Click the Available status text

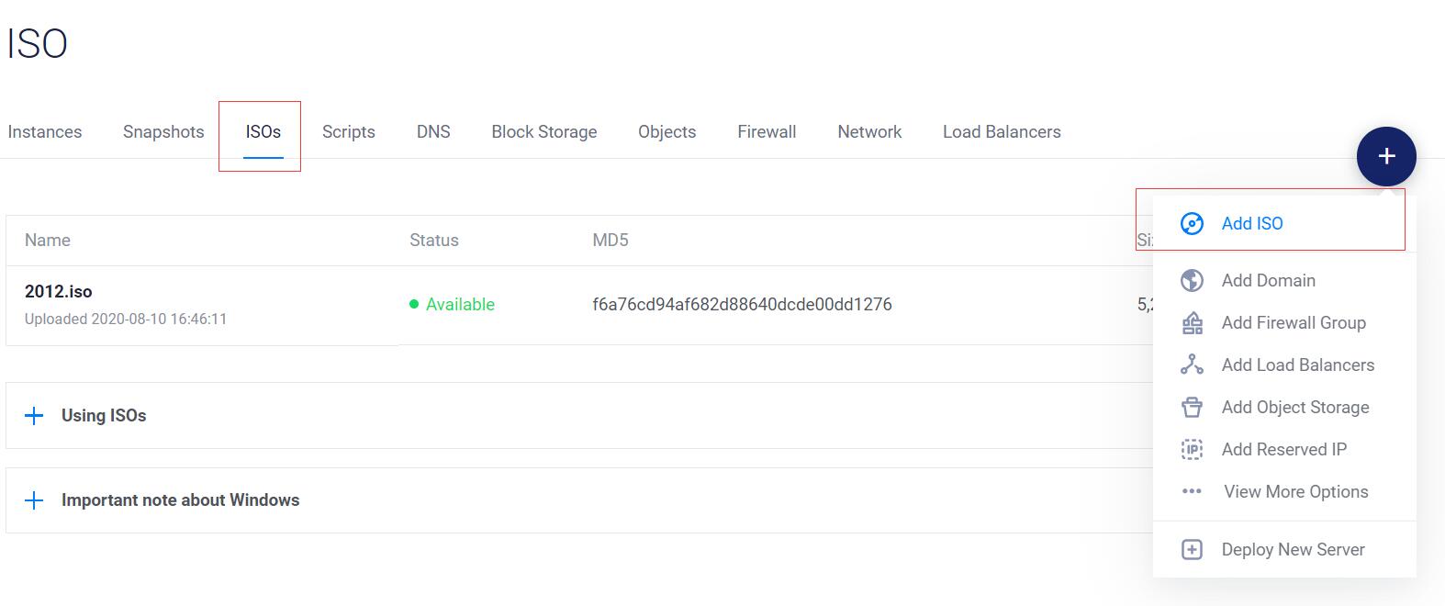460,304
